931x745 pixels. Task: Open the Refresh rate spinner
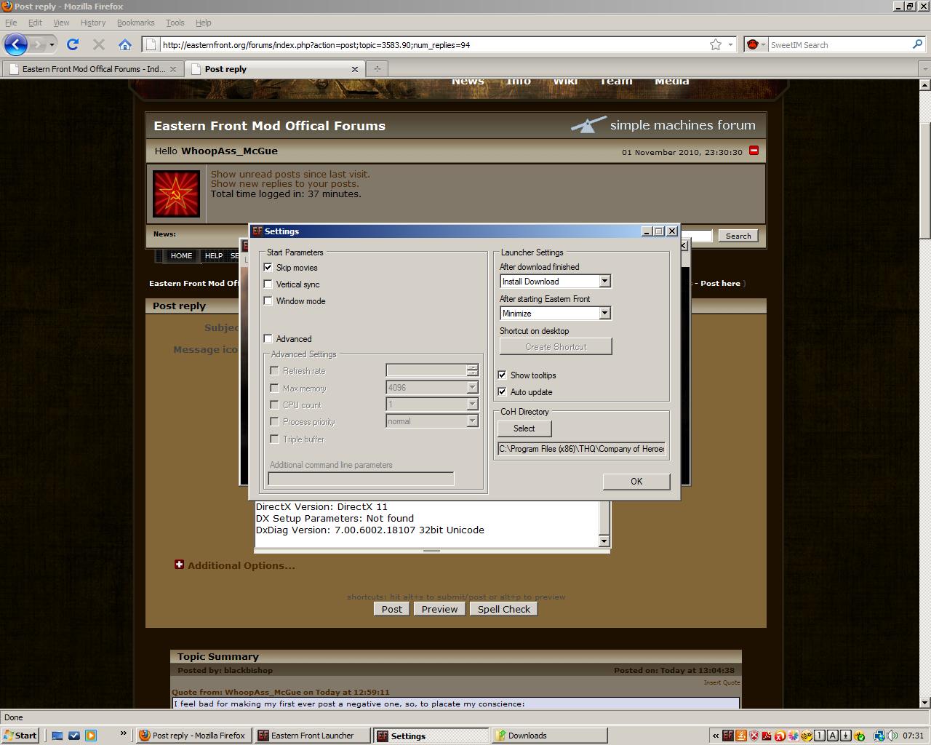[x=472, y=370]
